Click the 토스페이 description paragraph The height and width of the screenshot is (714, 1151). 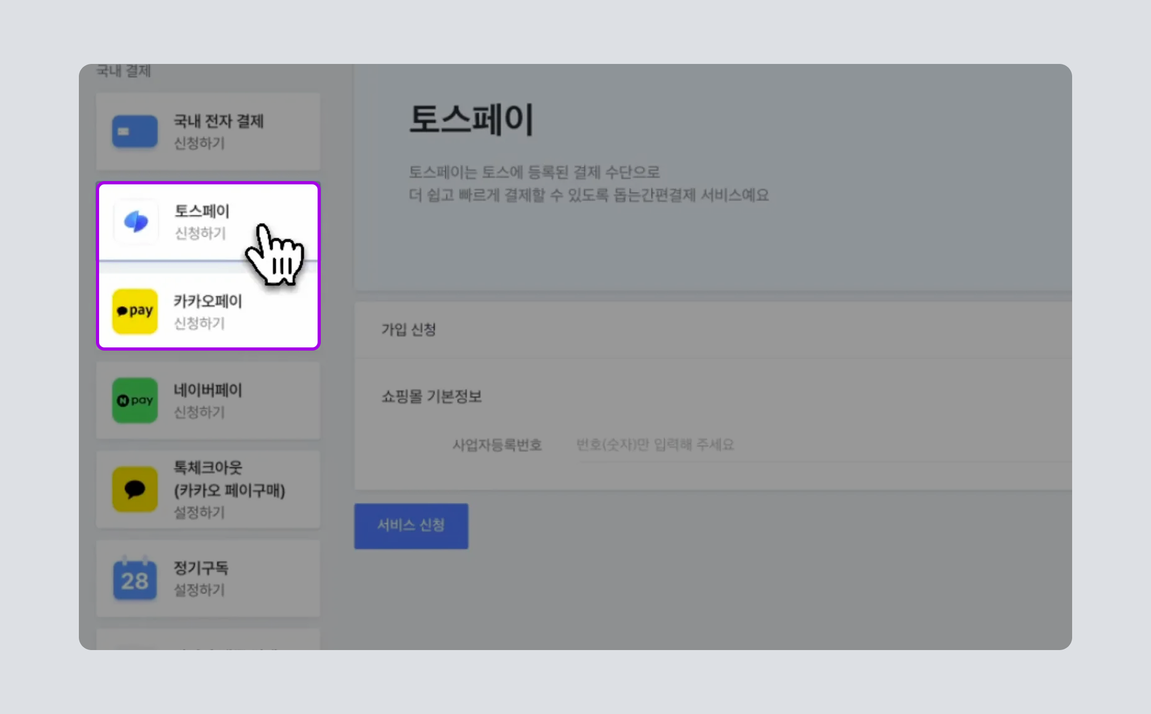pyautogui.click(x=589, y=184)
